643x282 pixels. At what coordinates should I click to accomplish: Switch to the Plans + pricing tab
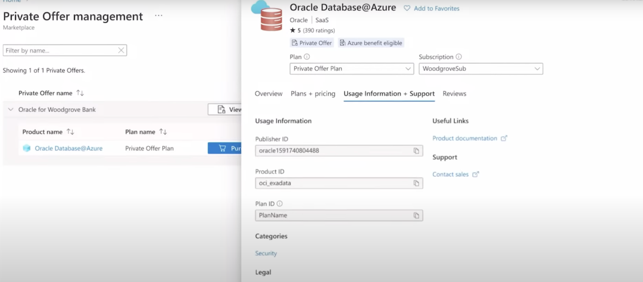[313, 93]
